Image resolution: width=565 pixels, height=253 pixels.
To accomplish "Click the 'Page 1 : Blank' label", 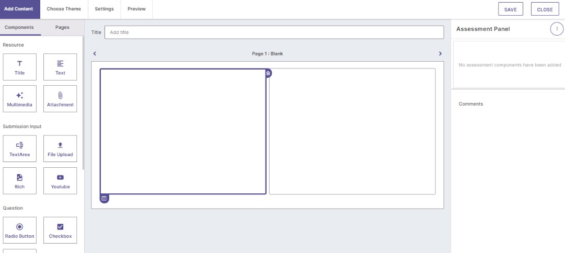I will 268,54.
